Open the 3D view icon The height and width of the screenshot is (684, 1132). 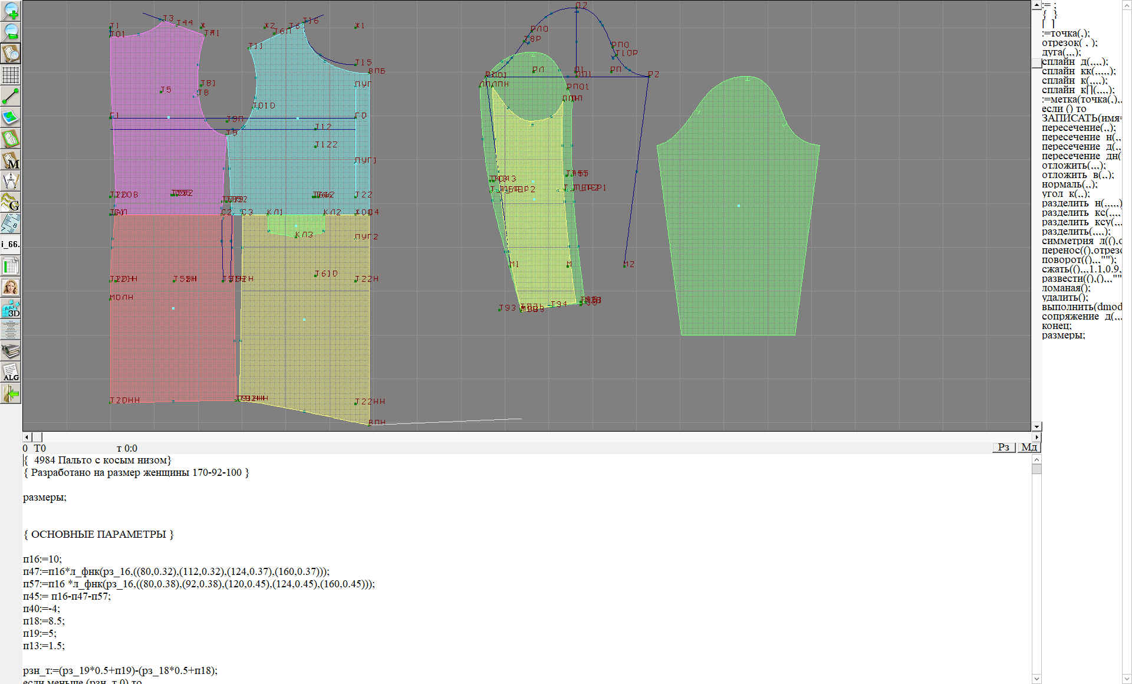tap(11, 308)
